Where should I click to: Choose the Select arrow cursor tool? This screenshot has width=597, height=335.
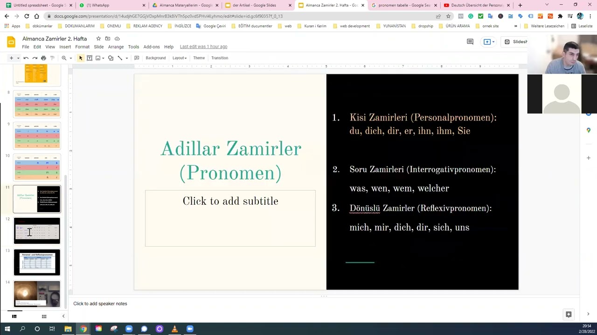[81, 58]
